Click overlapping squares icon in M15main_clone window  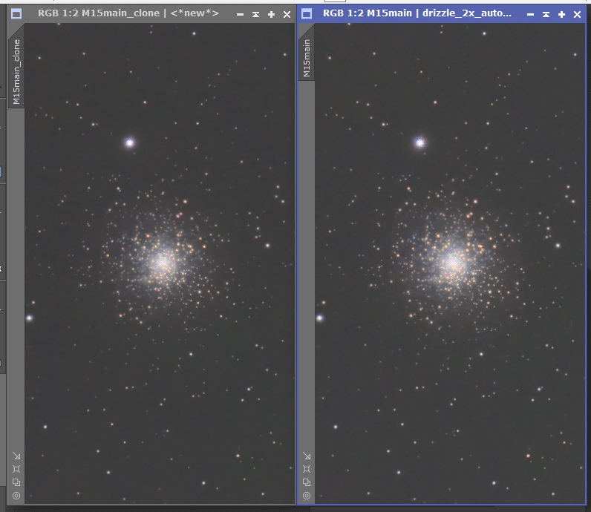click(x=16, y=482)
